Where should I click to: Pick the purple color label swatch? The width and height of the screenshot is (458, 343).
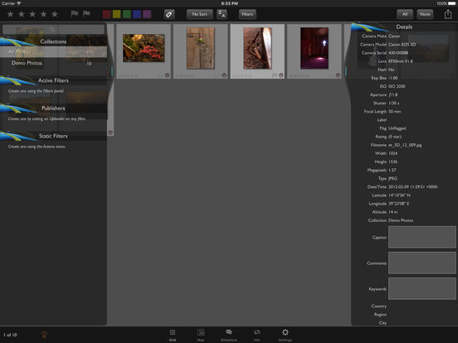point(147,14)
